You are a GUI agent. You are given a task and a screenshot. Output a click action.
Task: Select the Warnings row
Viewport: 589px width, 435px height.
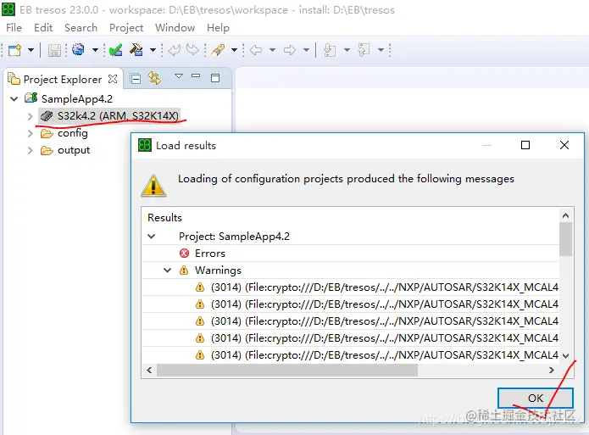tap(351, 270)
